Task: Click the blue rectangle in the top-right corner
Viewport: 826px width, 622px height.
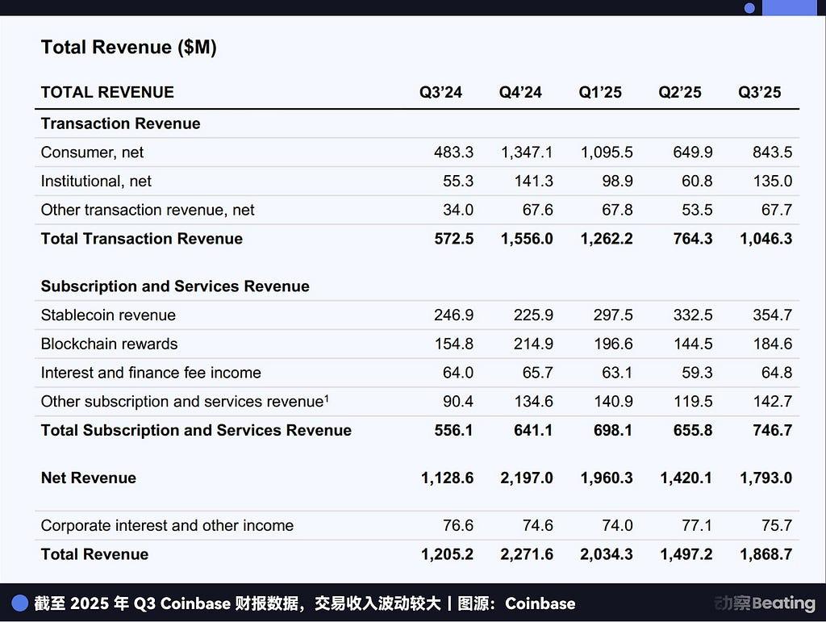Action: point(789,7)
